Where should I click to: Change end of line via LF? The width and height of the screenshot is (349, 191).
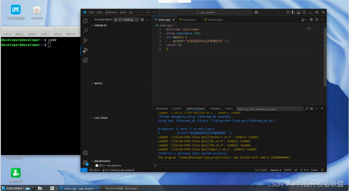(295, 170)
